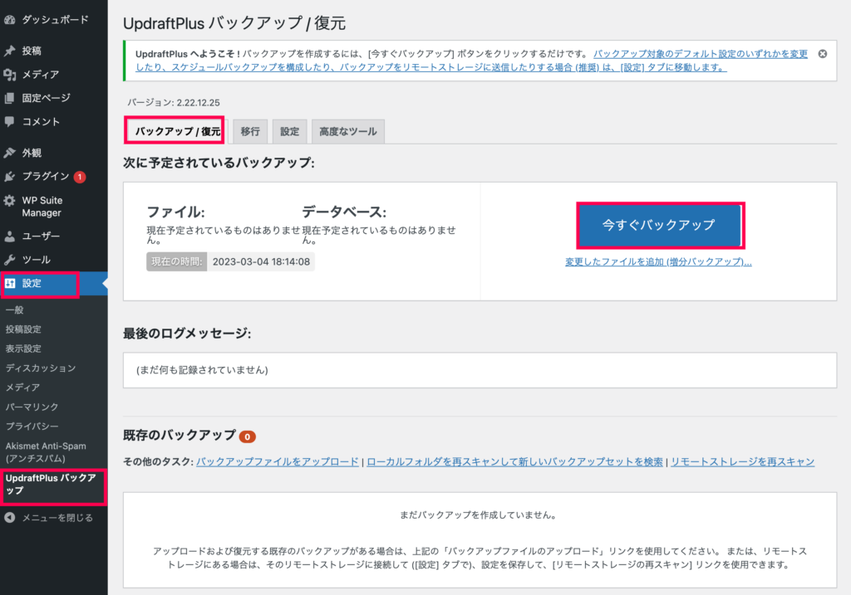Click the pushpin icon next to 投稿
This screenshot has height=595, width=851.
pyautogui.click(x=10, y=51)
